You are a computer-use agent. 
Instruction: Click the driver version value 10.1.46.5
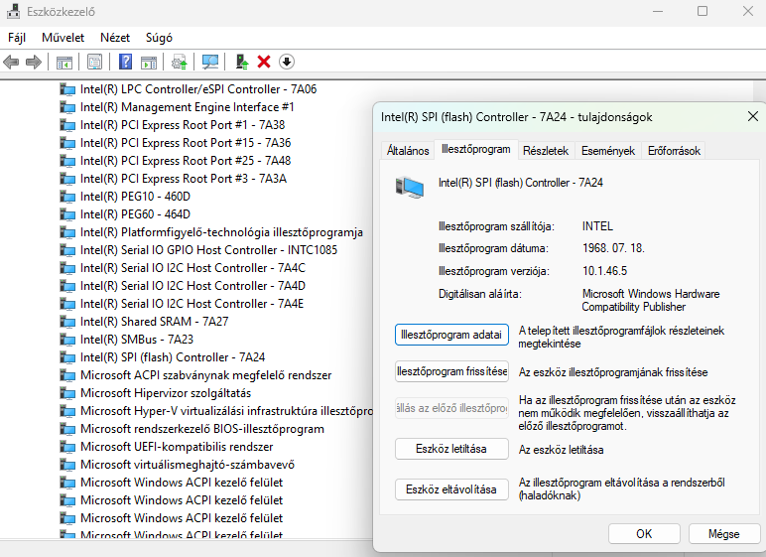[605, 271]
